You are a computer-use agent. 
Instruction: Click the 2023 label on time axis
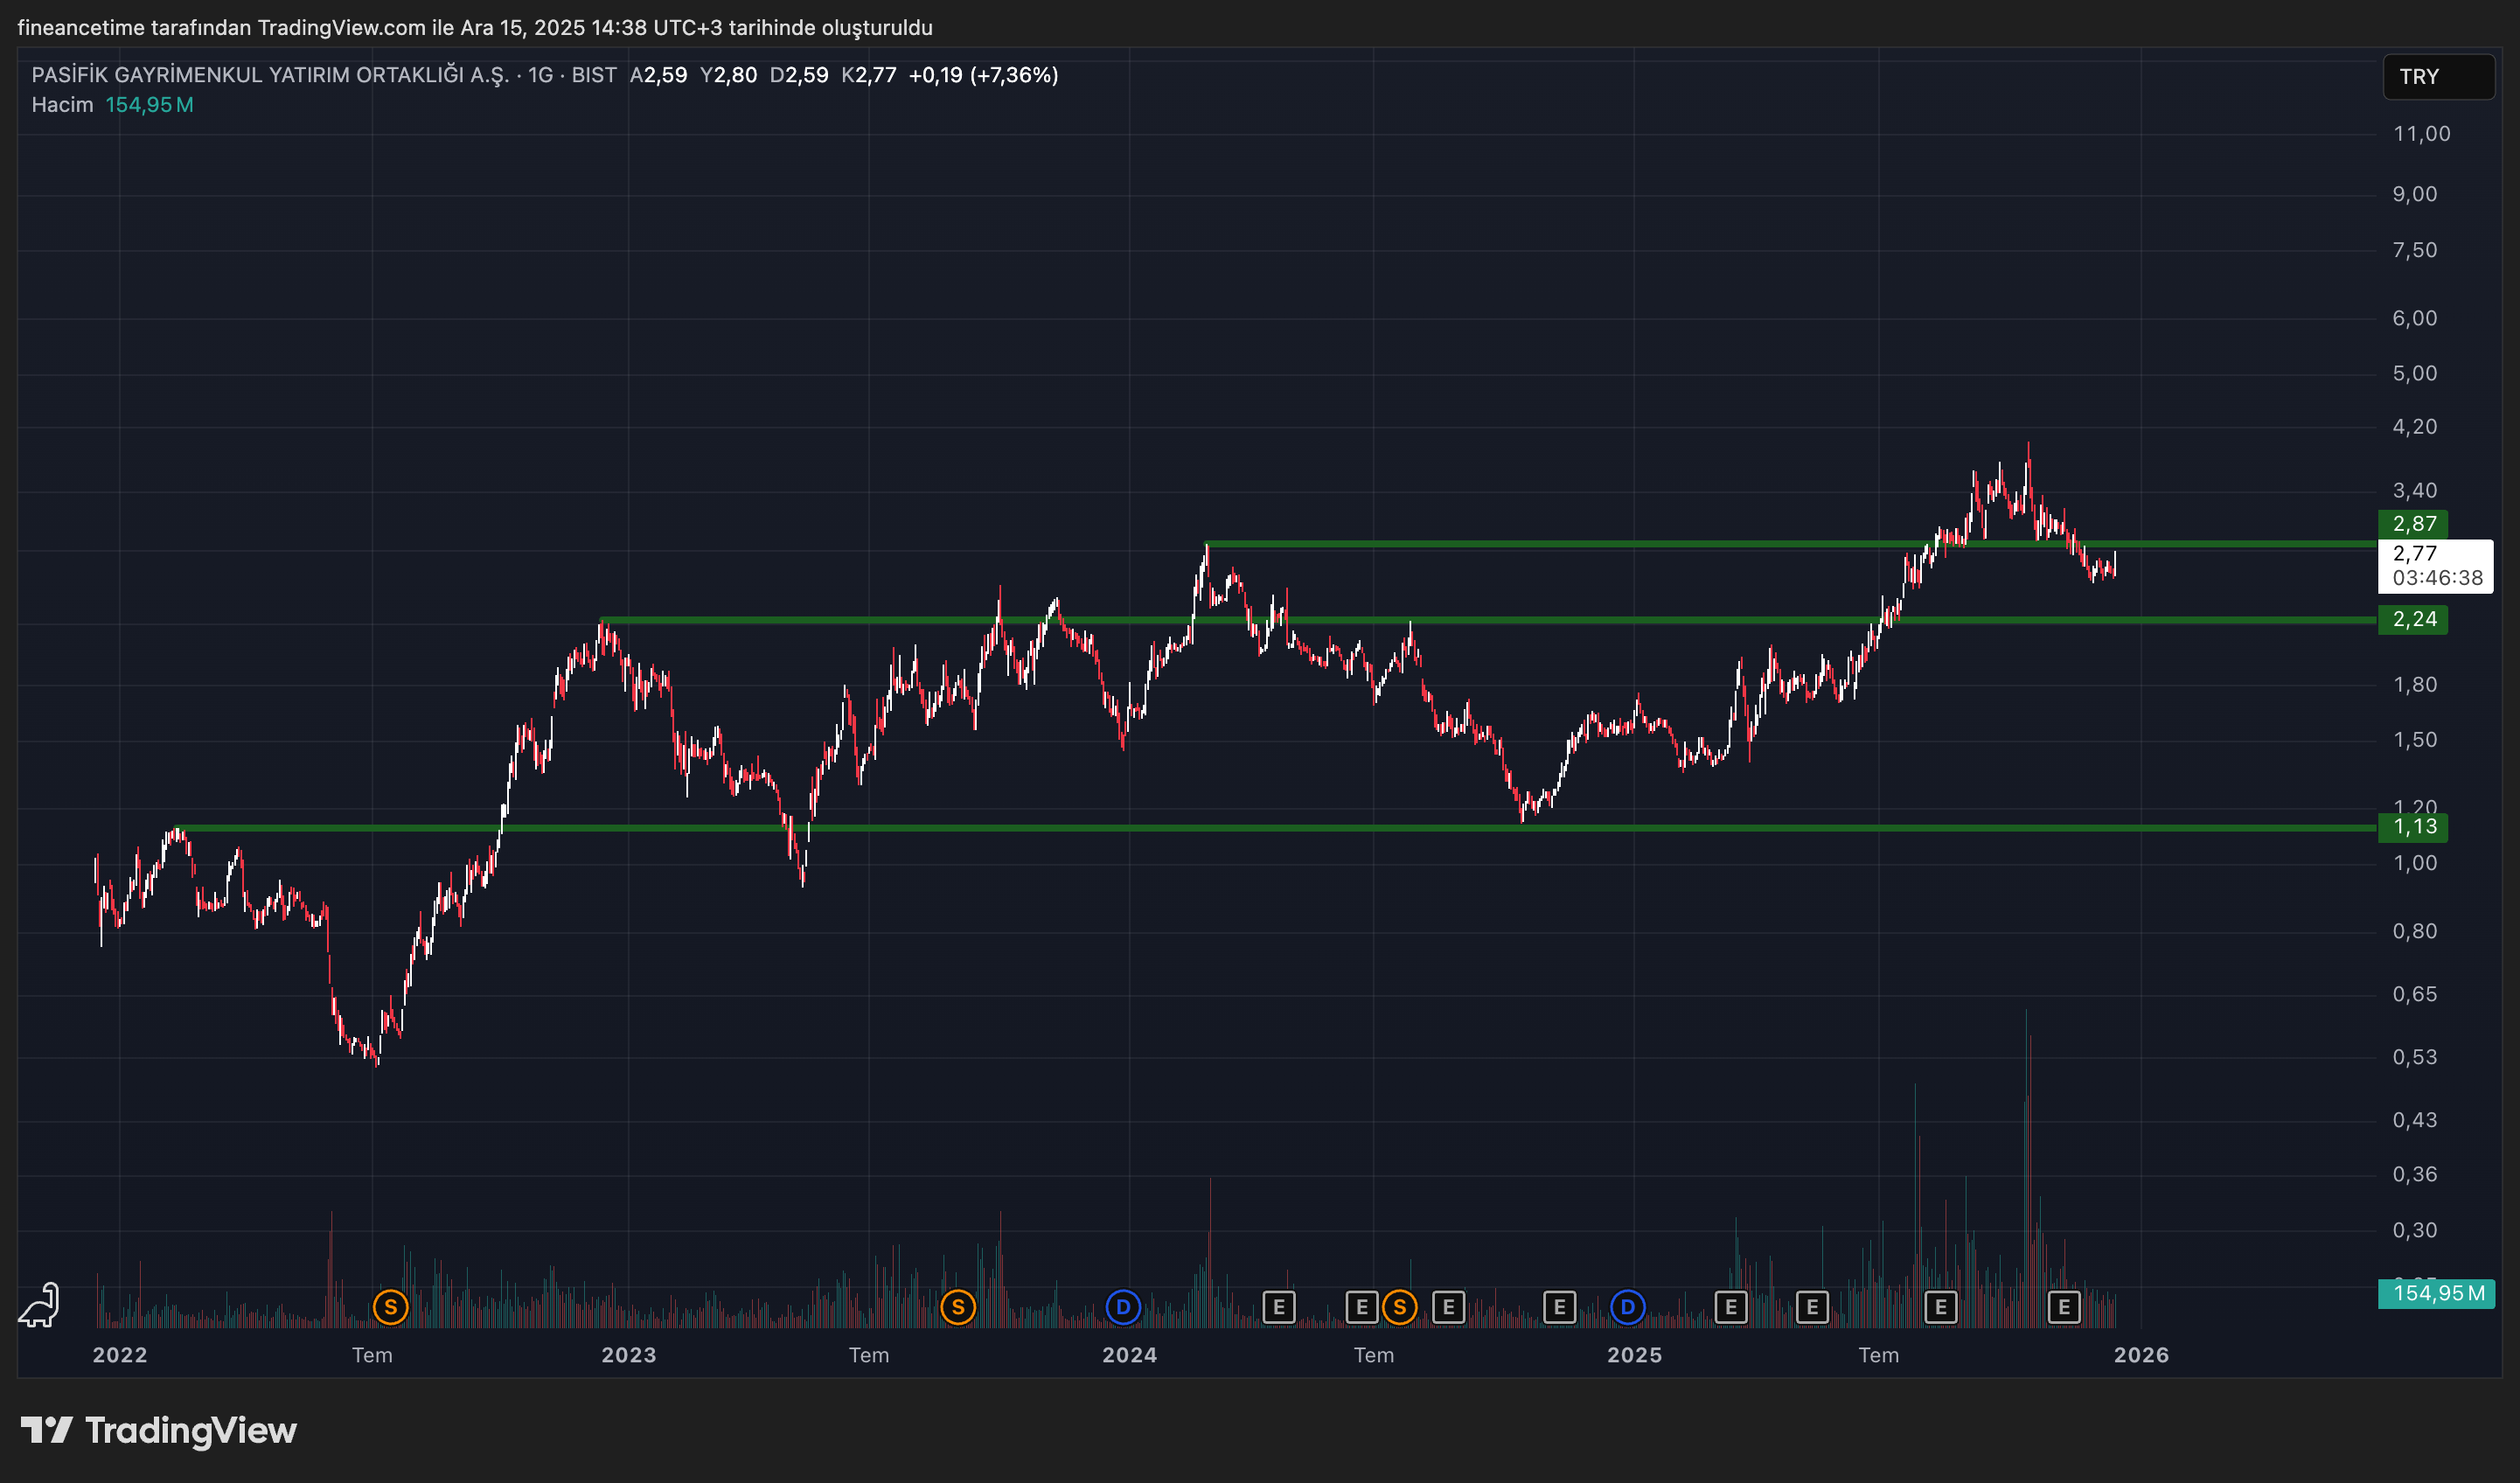click(628, 1355)
